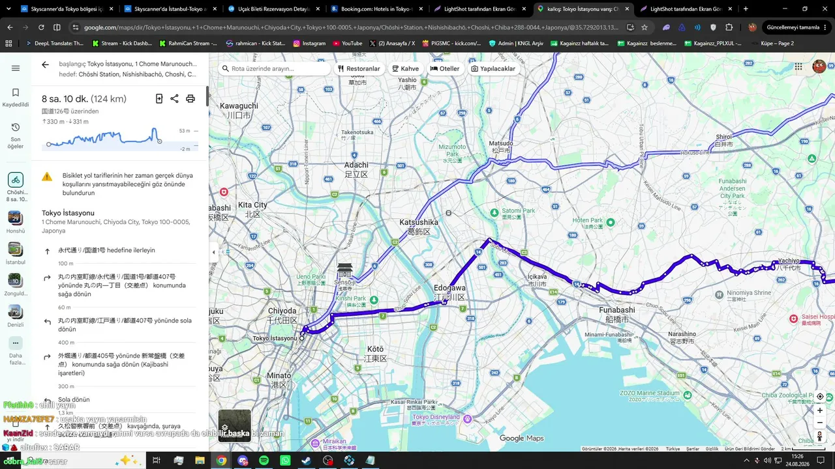The image size is (835, 469).
Task: Click the browser address bar URL
Action: pyautogui.click(x=351, y=27)
